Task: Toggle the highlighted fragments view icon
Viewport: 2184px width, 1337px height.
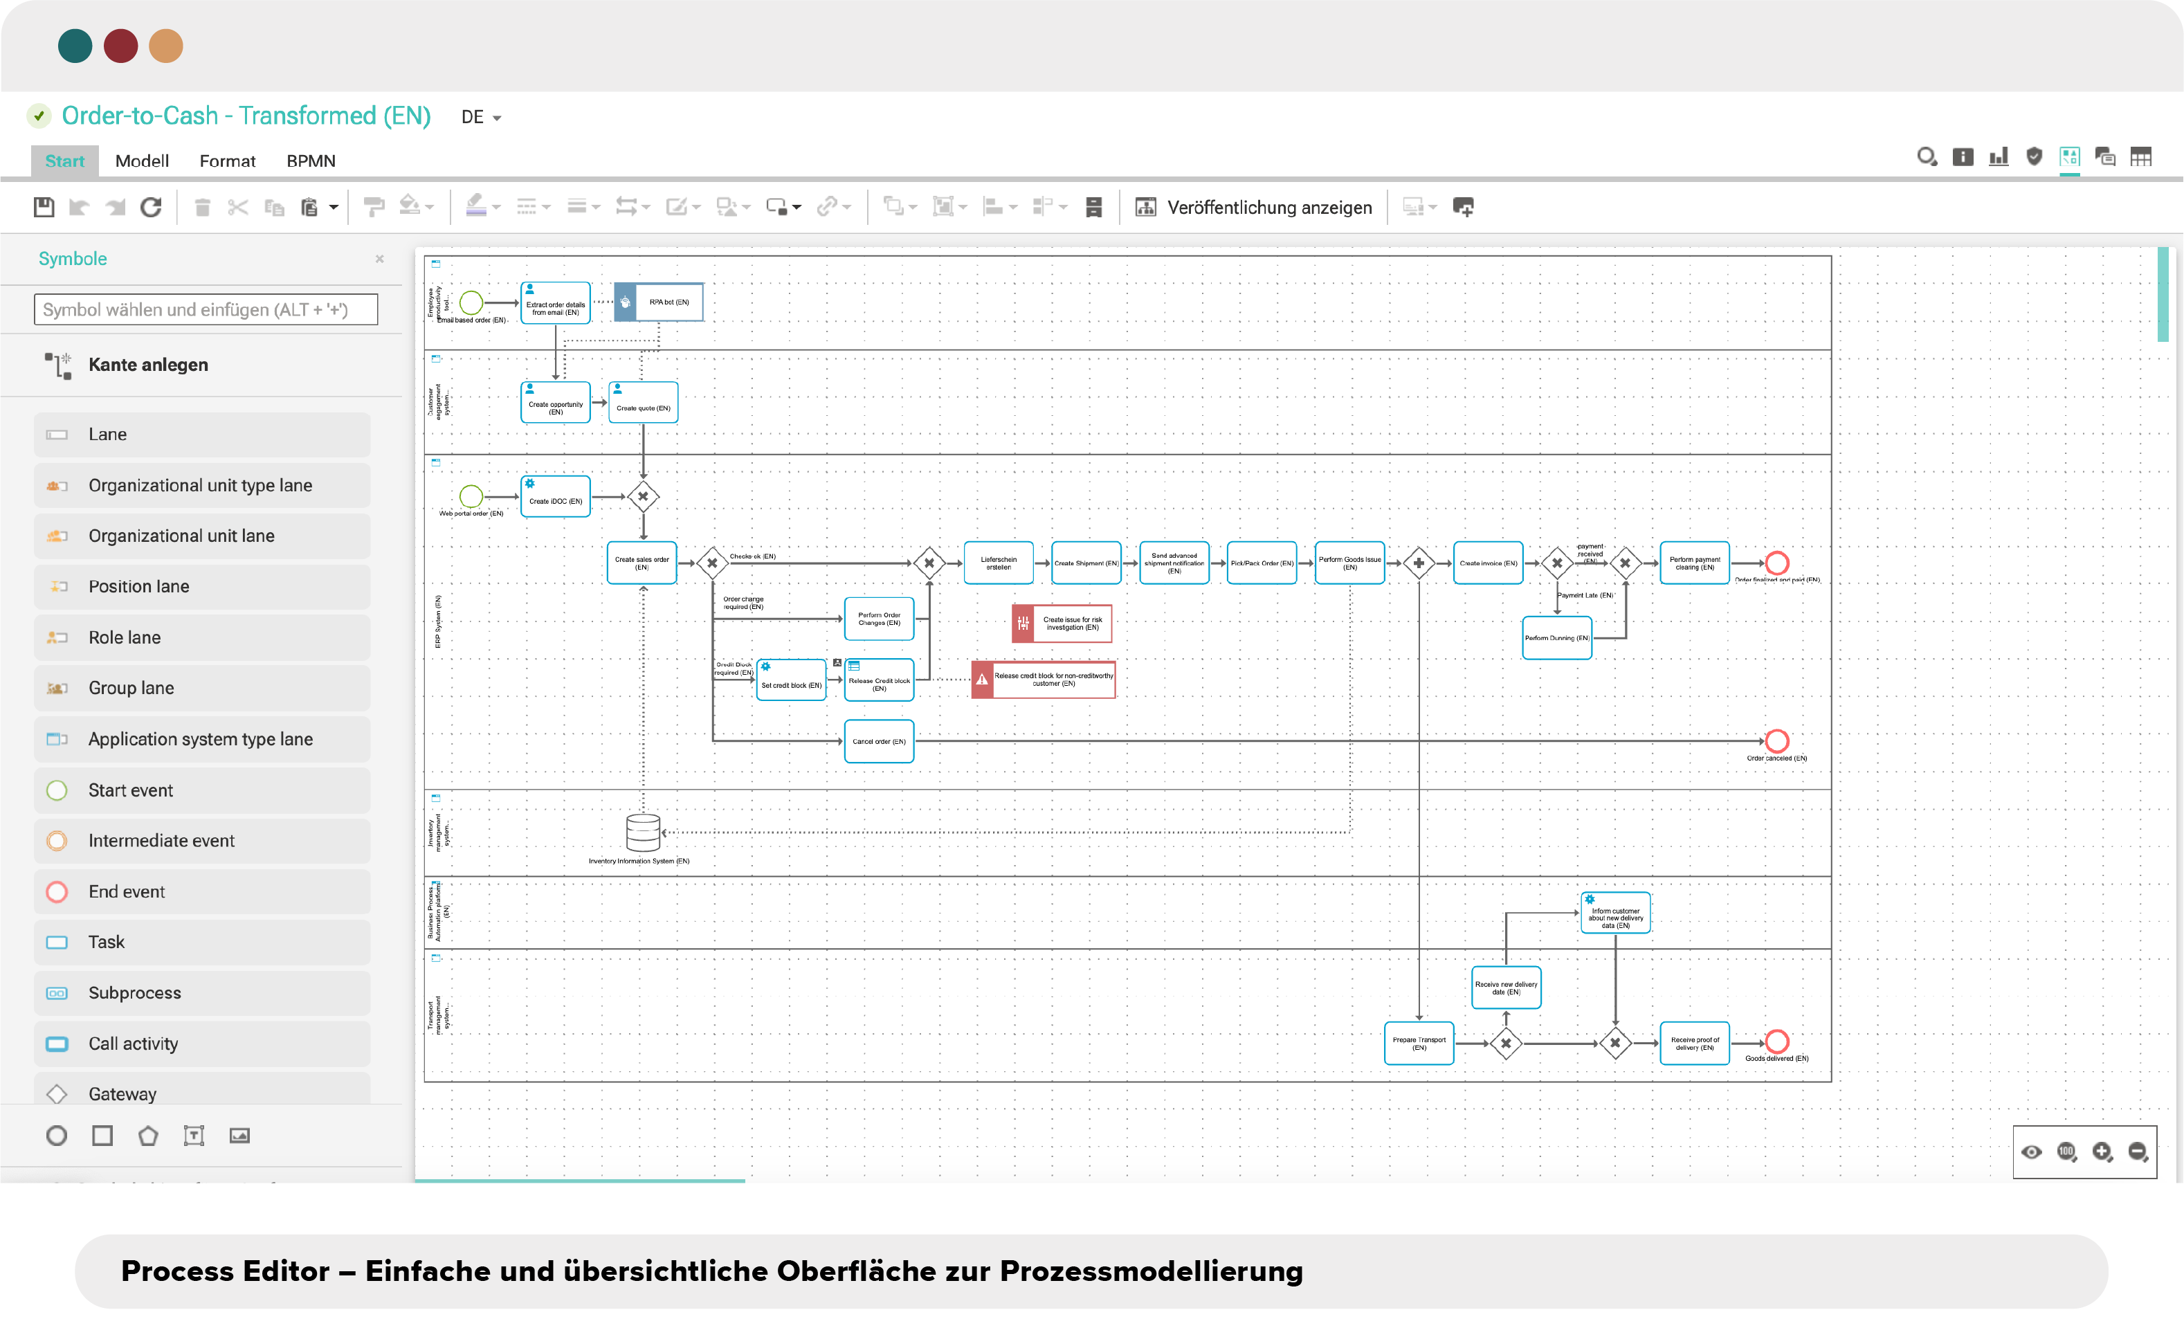Action: 2071,158
